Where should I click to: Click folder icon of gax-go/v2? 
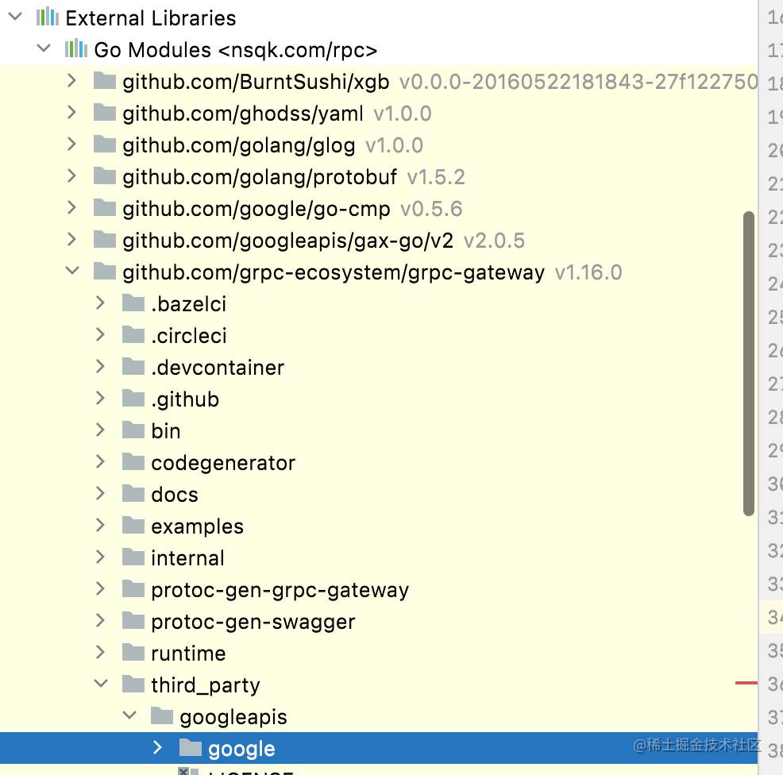pos(105,239)
